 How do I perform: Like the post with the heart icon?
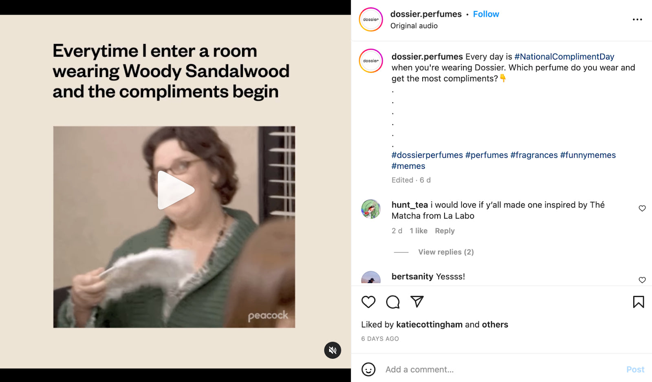368,302
